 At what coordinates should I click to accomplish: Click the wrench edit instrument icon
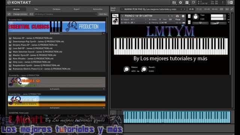115,16
